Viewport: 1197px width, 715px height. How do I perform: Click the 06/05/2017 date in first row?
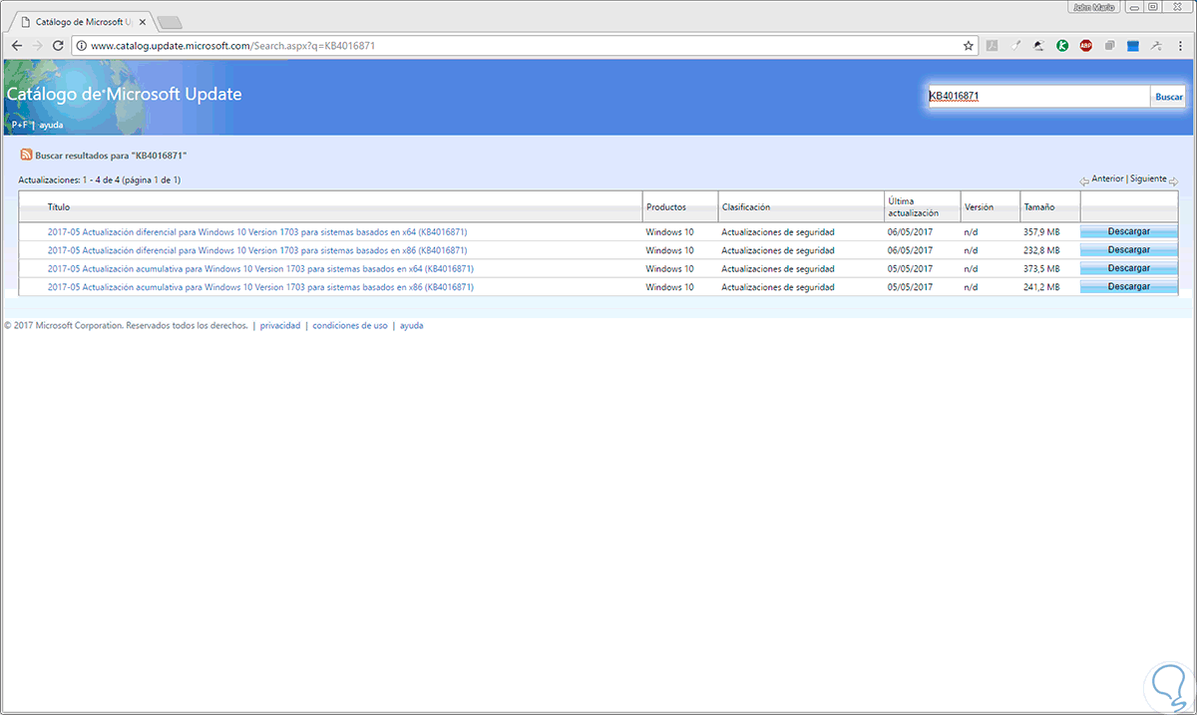910,231
